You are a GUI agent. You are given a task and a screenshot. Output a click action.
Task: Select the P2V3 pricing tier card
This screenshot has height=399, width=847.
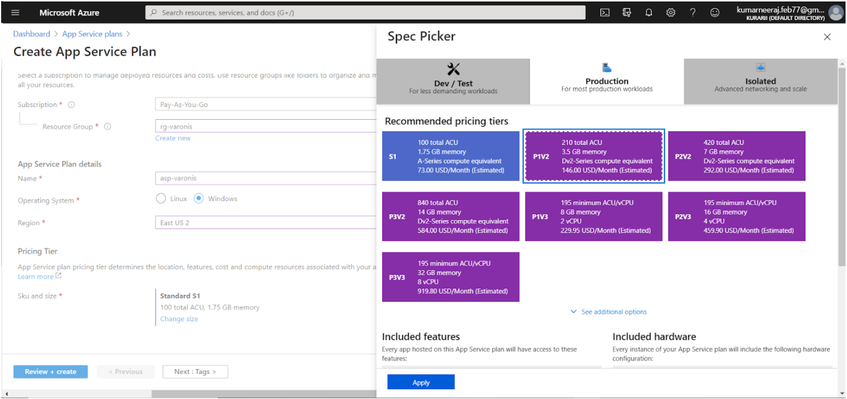click(737, 216)
